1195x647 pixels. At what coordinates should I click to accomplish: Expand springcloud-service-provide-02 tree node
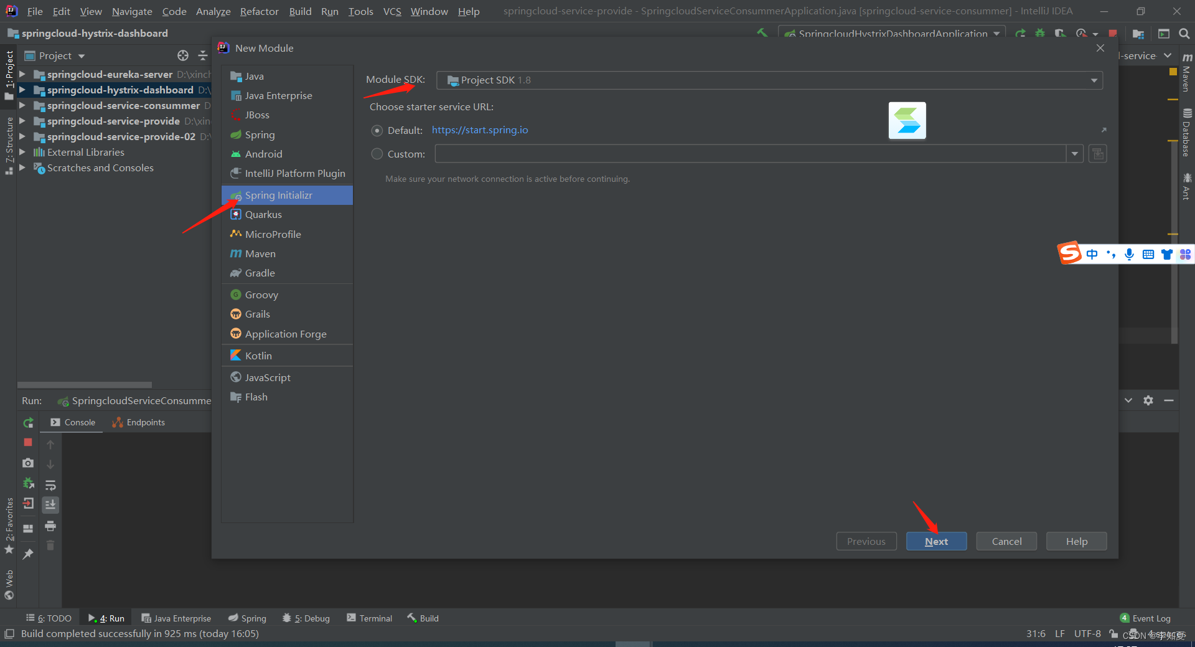click(22, 136)
